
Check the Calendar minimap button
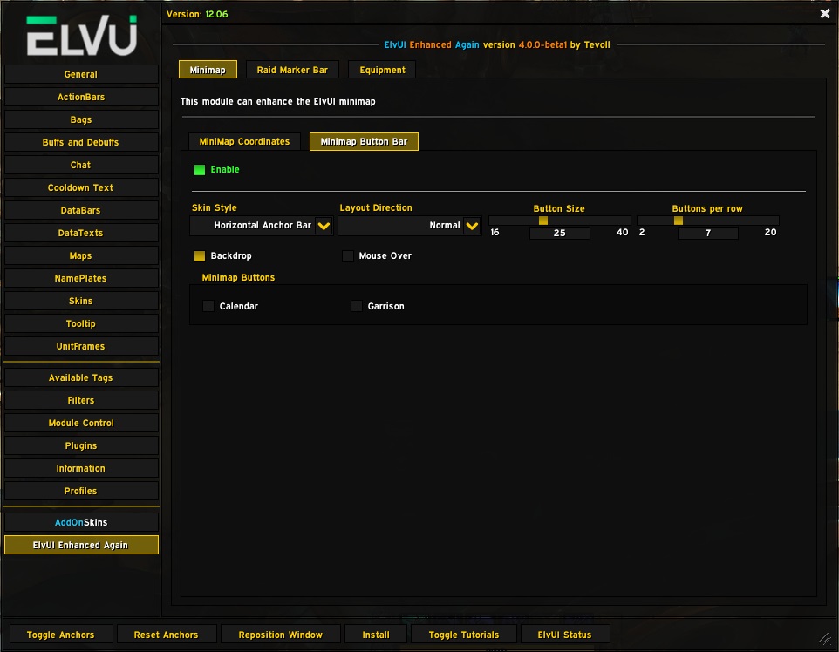click(208, 307)
